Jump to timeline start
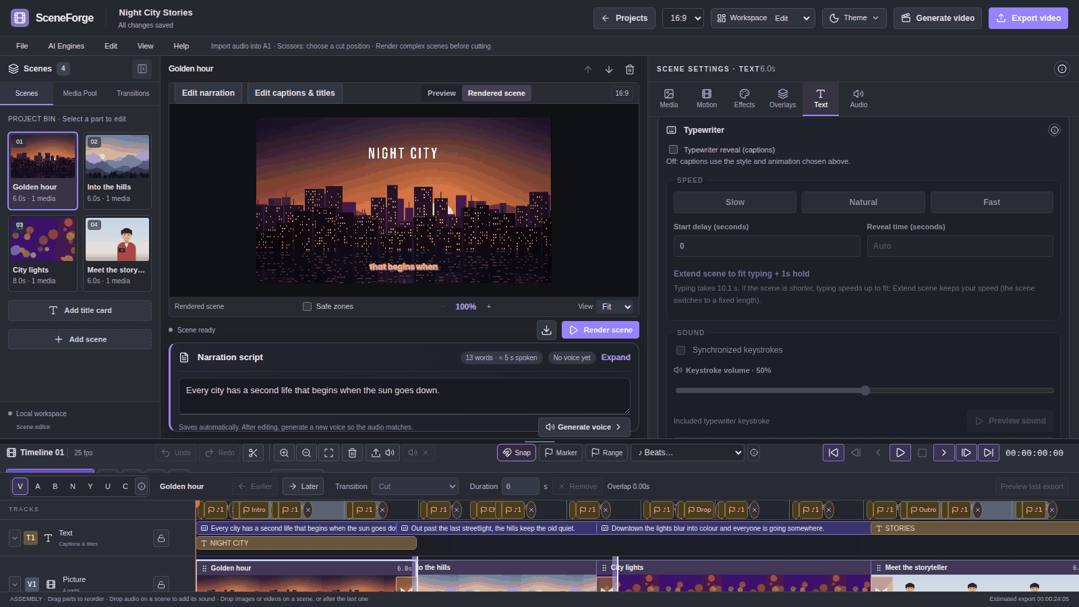Image resolution: width=1079 pixels, height=607 pixels. tap(834, 453)
